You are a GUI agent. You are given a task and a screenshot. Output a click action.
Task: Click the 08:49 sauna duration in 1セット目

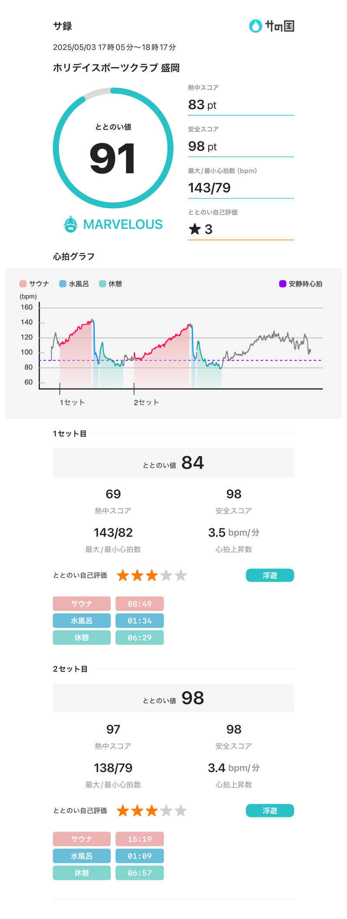[140, 604]
